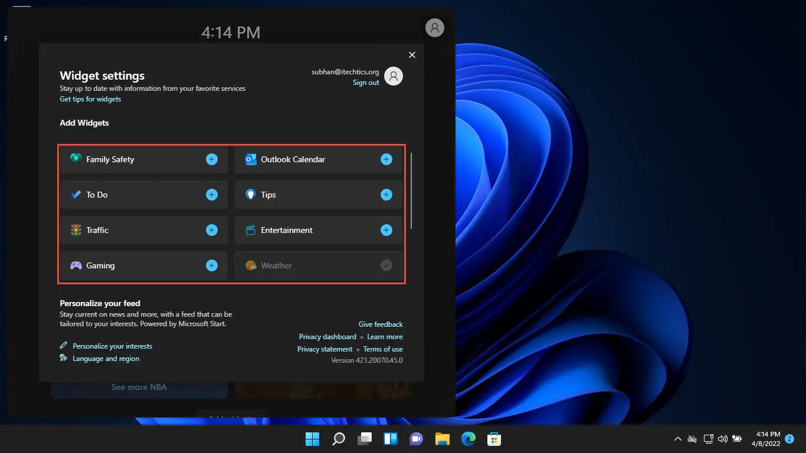Open the Chat taskbar icon

point(417,439)
